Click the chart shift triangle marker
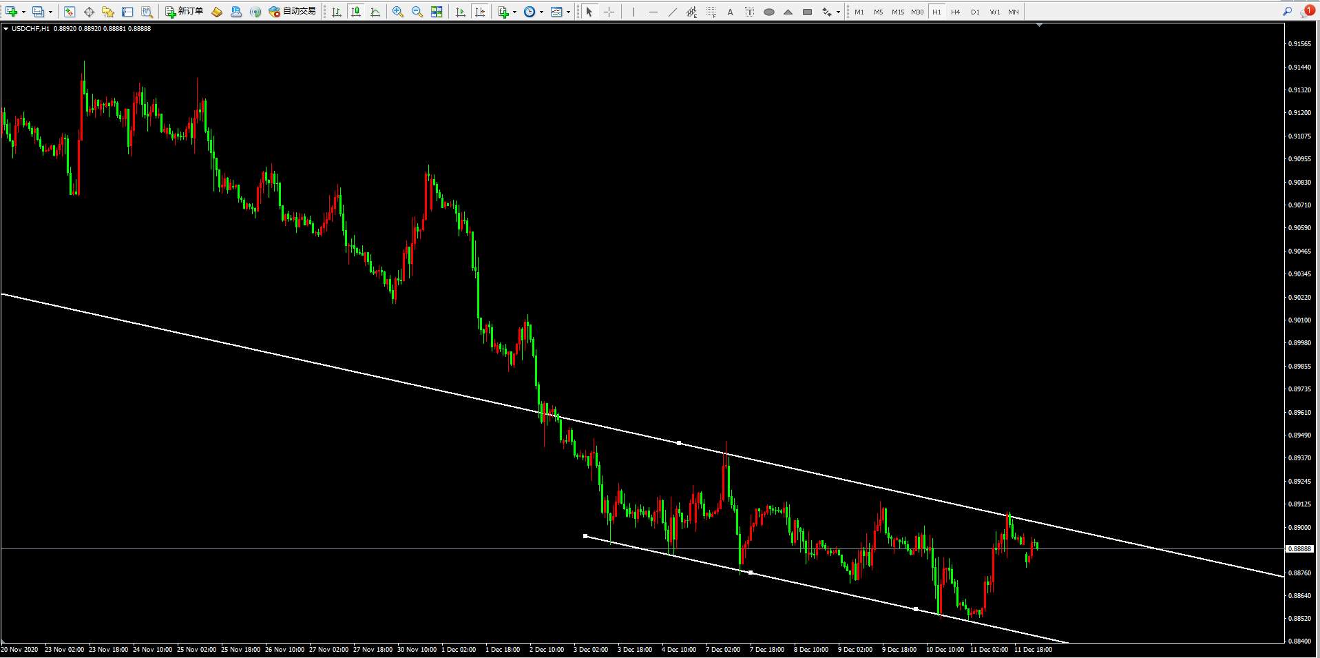Screen dimensions: 1320x658 1040,25
